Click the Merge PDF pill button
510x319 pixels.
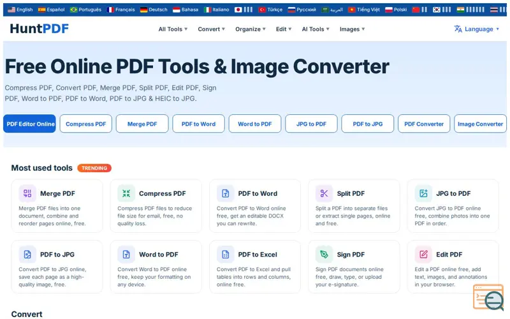[142, 124]
